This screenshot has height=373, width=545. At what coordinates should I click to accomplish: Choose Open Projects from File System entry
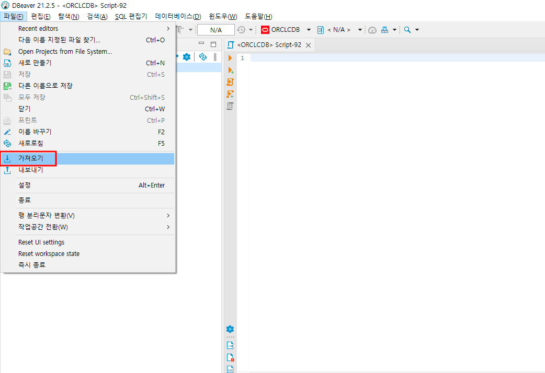click(87, 51)
